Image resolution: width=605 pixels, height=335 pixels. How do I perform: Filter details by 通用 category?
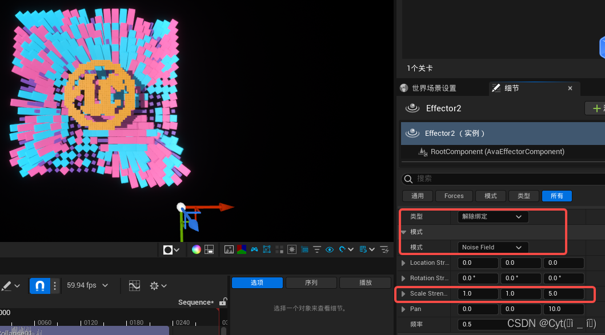pos(418,196)
